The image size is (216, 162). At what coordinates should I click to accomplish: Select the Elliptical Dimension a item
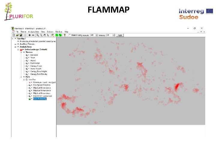(42, 88)
